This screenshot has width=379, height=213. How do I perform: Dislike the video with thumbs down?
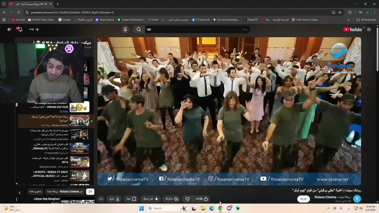click(187, 199)
